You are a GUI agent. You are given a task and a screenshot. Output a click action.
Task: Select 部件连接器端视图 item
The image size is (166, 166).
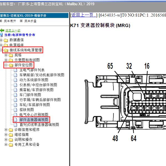click(x=34, y=120)
